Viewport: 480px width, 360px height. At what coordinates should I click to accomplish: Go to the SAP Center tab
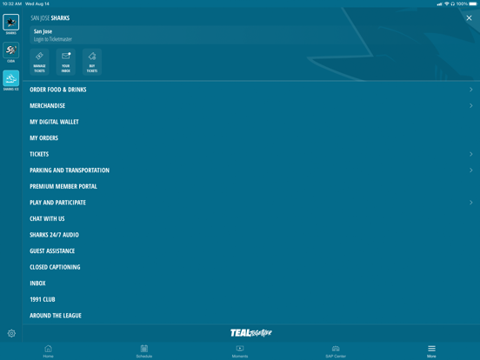[336, 351]
